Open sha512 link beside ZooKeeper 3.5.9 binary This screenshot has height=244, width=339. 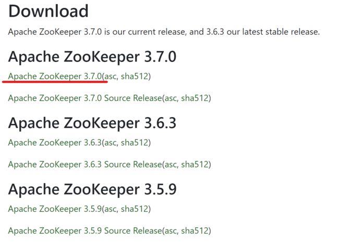point(134,209)
